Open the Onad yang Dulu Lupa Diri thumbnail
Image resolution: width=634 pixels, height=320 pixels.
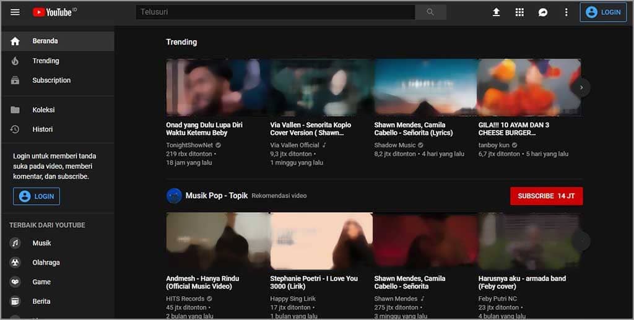[217, 87]
